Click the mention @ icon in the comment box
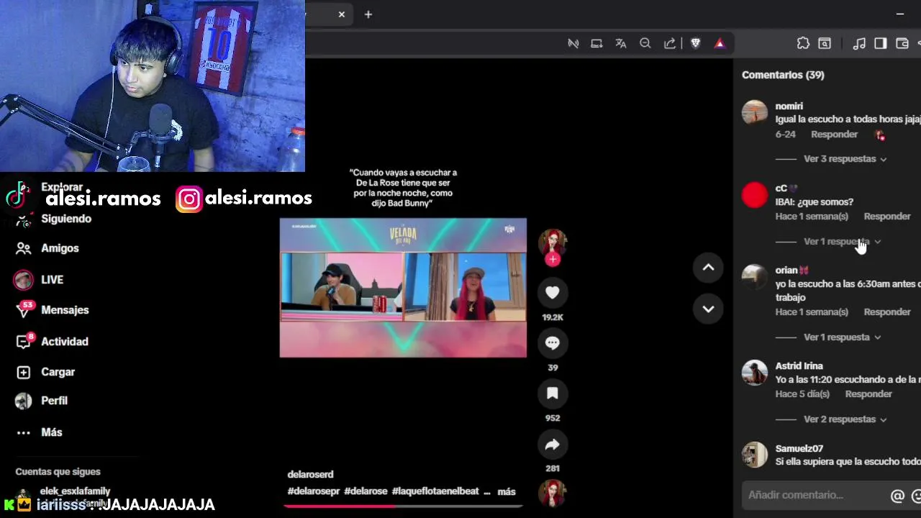Image resolution: width=921 pixels, height=518 pixels. click(x=897, y=496)
